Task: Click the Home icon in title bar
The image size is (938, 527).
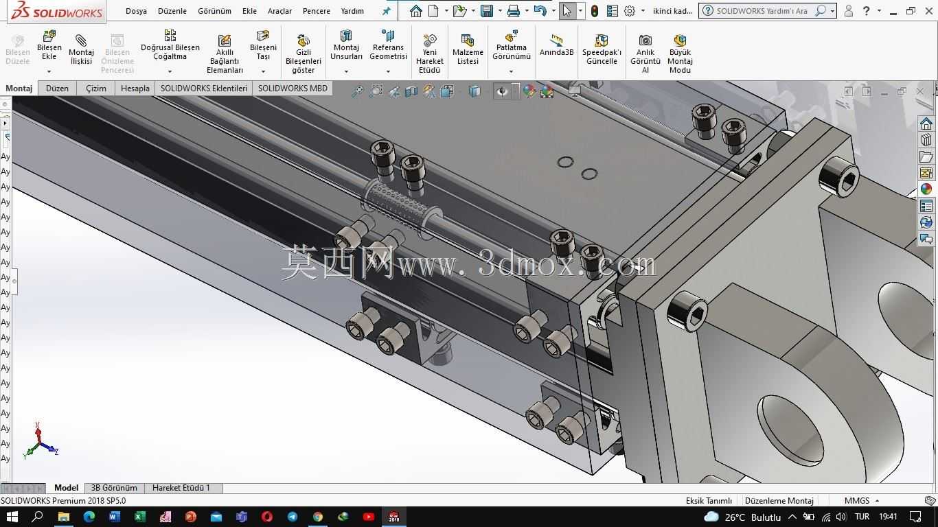Action: click(x=415, y=11)
